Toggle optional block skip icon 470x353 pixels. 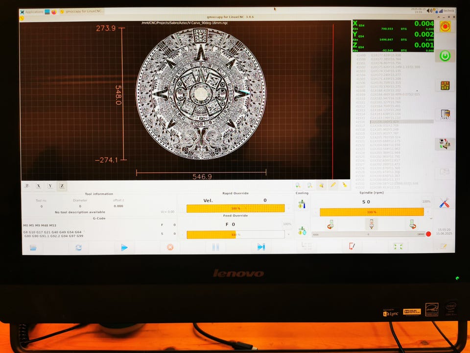click(x=352, y=246)
